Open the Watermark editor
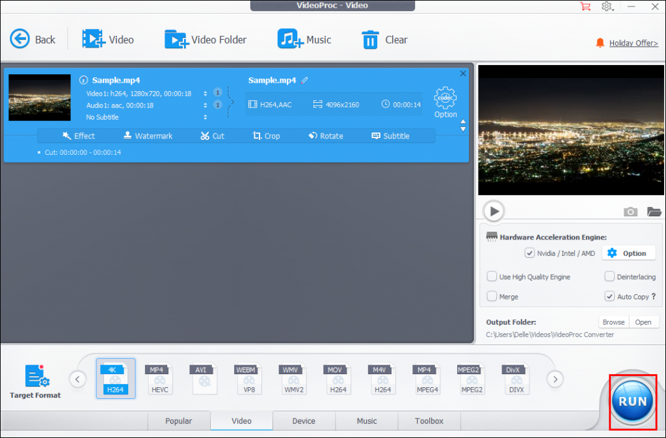 (x=148, y=135)
